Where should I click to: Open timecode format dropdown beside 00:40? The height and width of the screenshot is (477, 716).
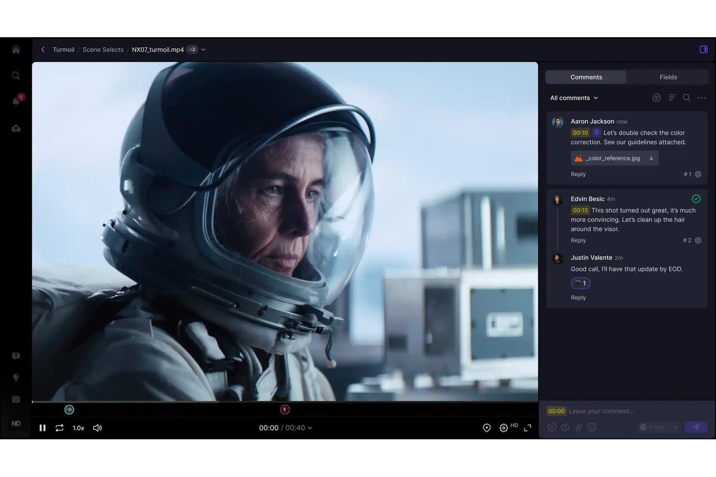[310, 428]
